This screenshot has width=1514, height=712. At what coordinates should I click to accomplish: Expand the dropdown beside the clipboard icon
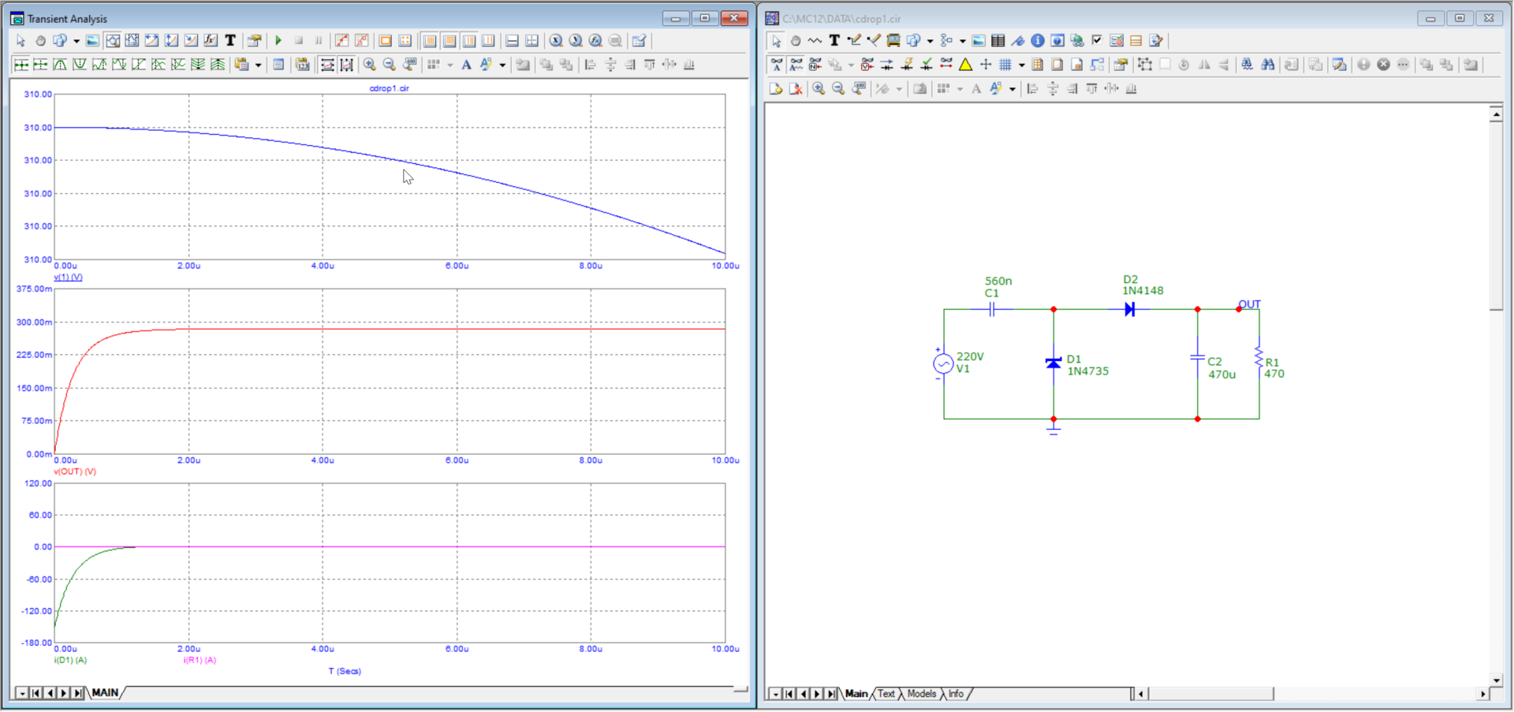click(258, 65)
